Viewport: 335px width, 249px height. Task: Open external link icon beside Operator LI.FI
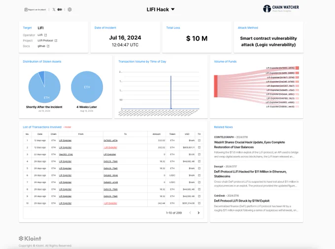(x=45, y=35)
